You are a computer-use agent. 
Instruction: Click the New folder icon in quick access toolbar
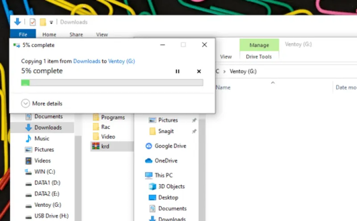[43, 22]
